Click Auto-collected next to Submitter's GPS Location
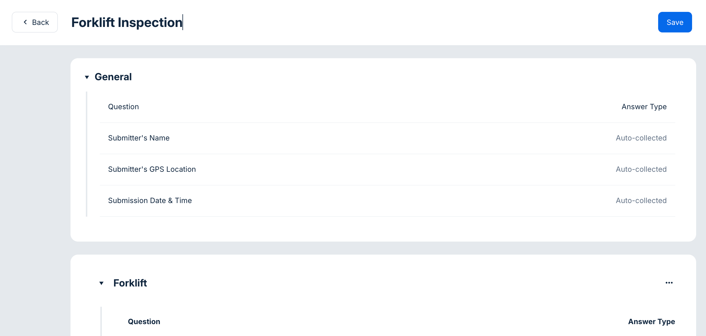The image size is (706, 336). point(641,169)
